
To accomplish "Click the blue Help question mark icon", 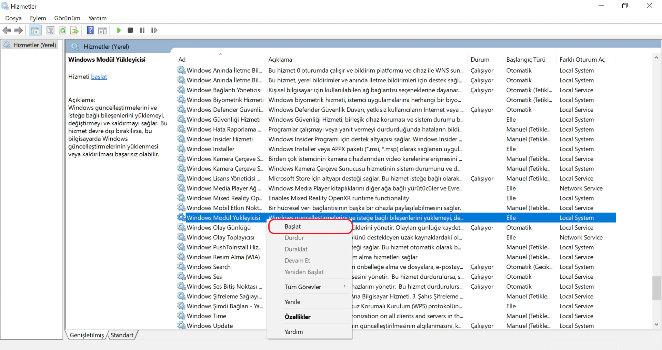I will pos(90,30).
